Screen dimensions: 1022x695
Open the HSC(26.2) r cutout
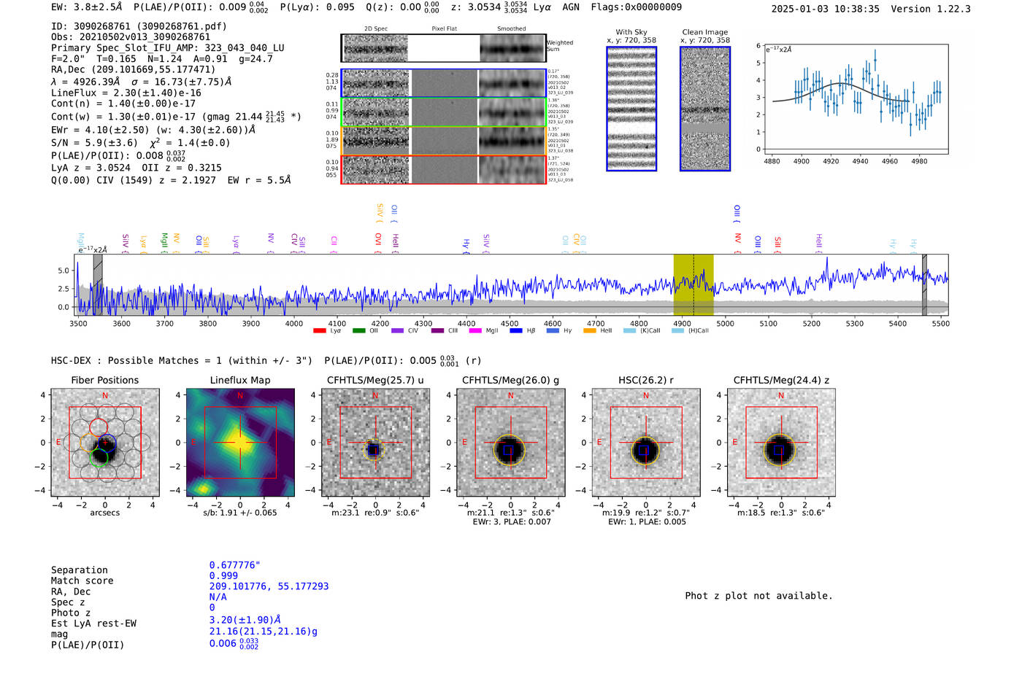[646, 443]
